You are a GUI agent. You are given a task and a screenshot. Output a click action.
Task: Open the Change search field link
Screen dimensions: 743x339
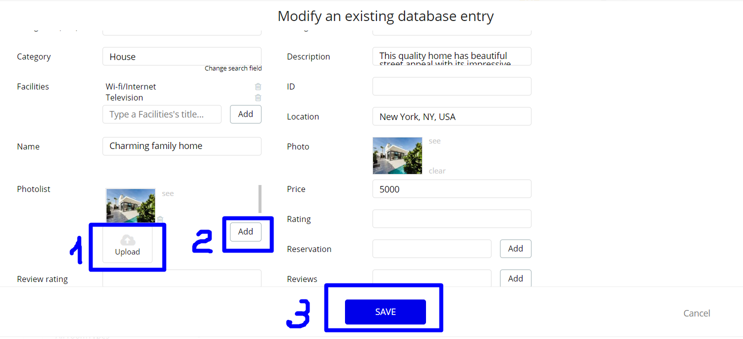[233, 68]
